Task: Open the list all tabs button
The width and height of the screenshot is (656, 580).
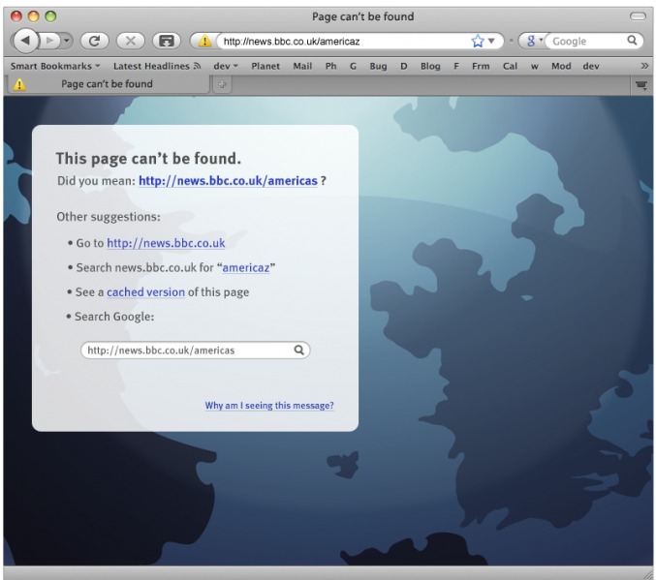Action: click(640, 85)
